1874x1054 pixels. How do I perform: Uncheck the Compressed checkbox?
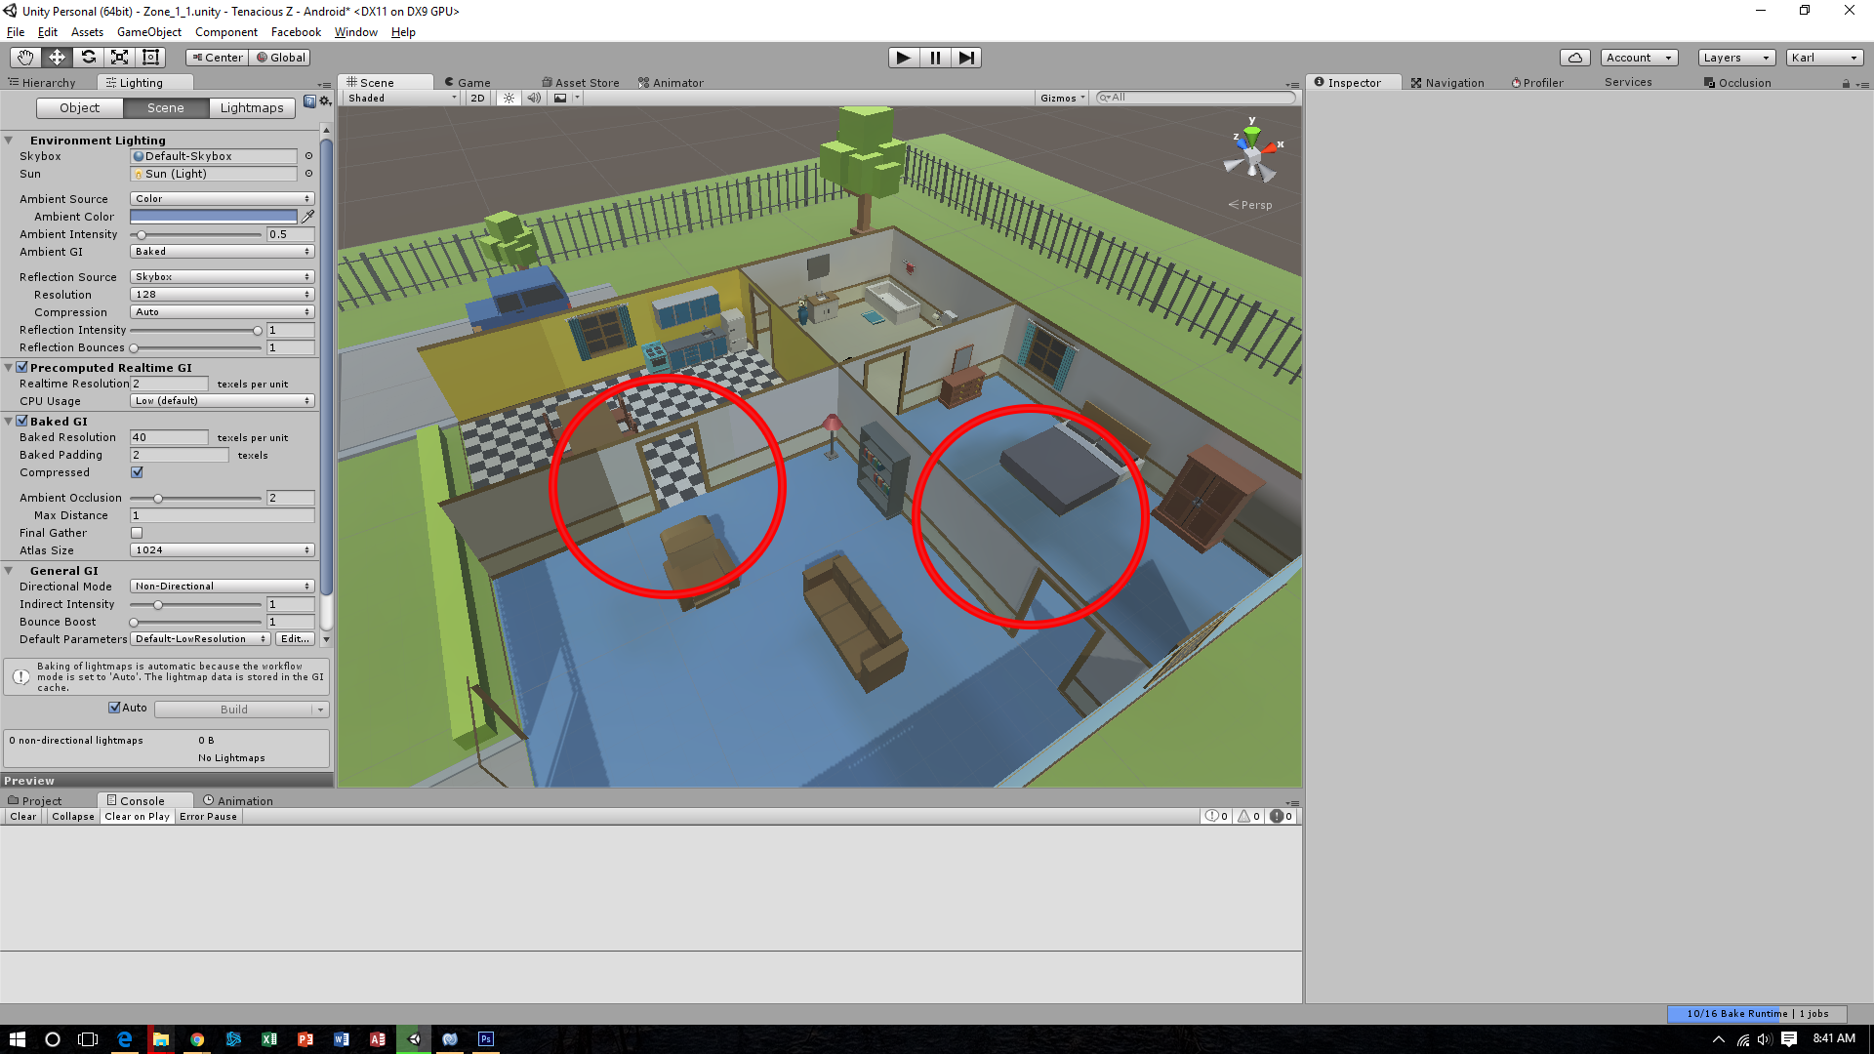tap(137, 472)
